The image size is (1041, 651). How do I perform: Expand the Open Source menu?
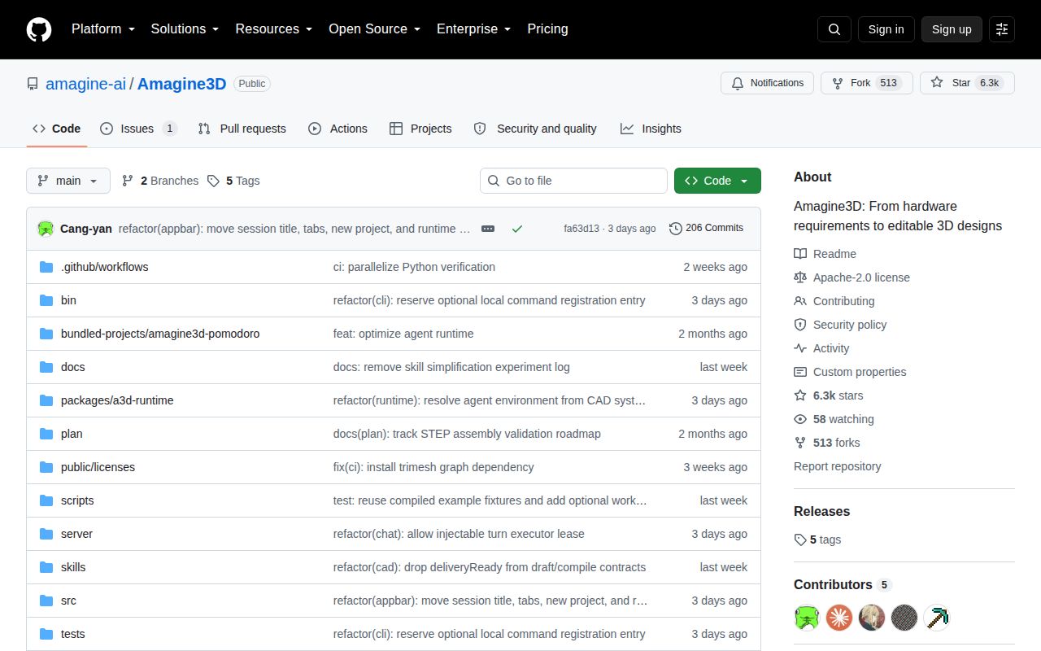point(374,29)
